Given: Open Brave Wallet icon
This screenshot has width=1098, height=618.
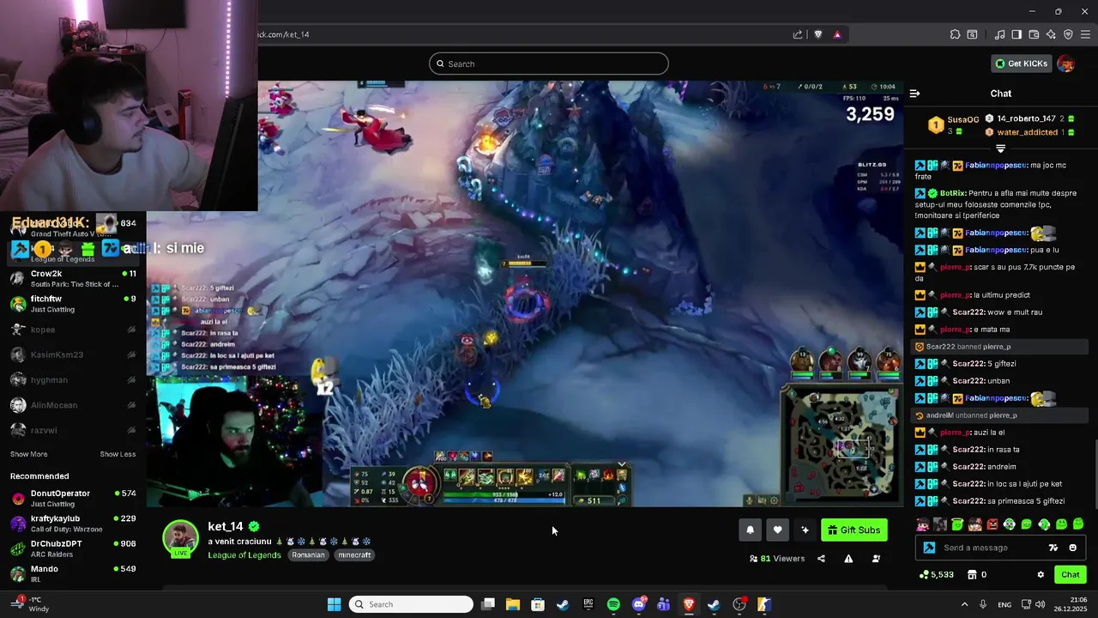Looking at the screenshot, I should (x=1034, y=34).
